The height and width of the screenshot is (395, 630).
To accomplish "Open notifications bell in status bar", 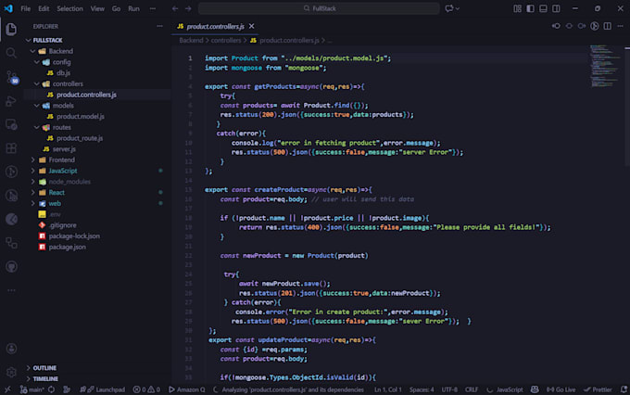I will point(624,389).
